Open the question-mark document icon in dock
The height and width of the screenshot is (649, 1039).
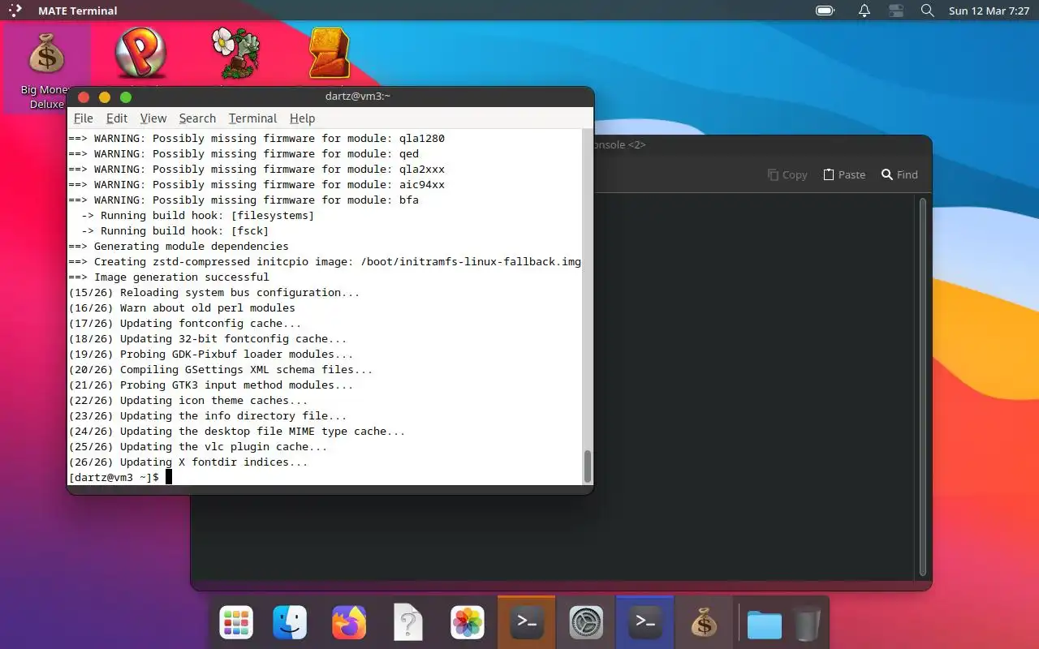point(408,623)
